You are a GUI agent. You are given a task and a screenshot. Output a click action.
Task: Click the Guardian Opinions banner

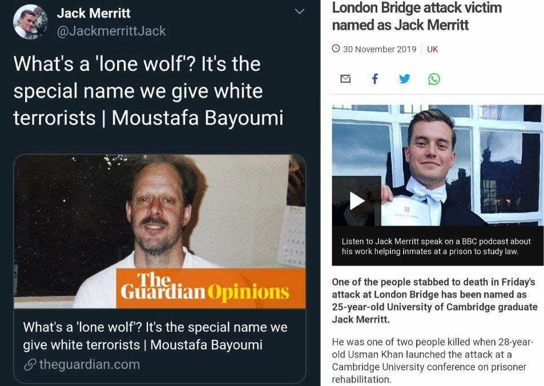tap(211, 288)
